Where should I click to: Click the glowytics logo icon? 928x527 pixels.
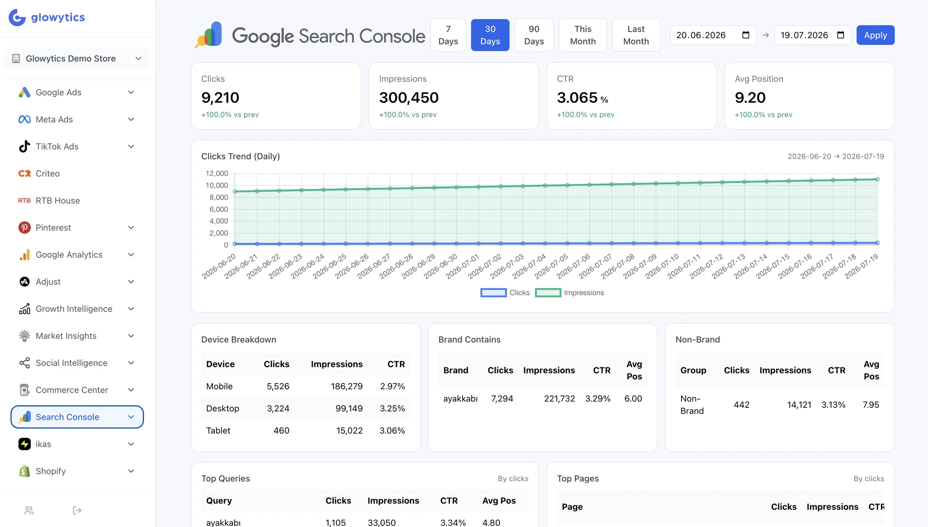click(17, 17)
